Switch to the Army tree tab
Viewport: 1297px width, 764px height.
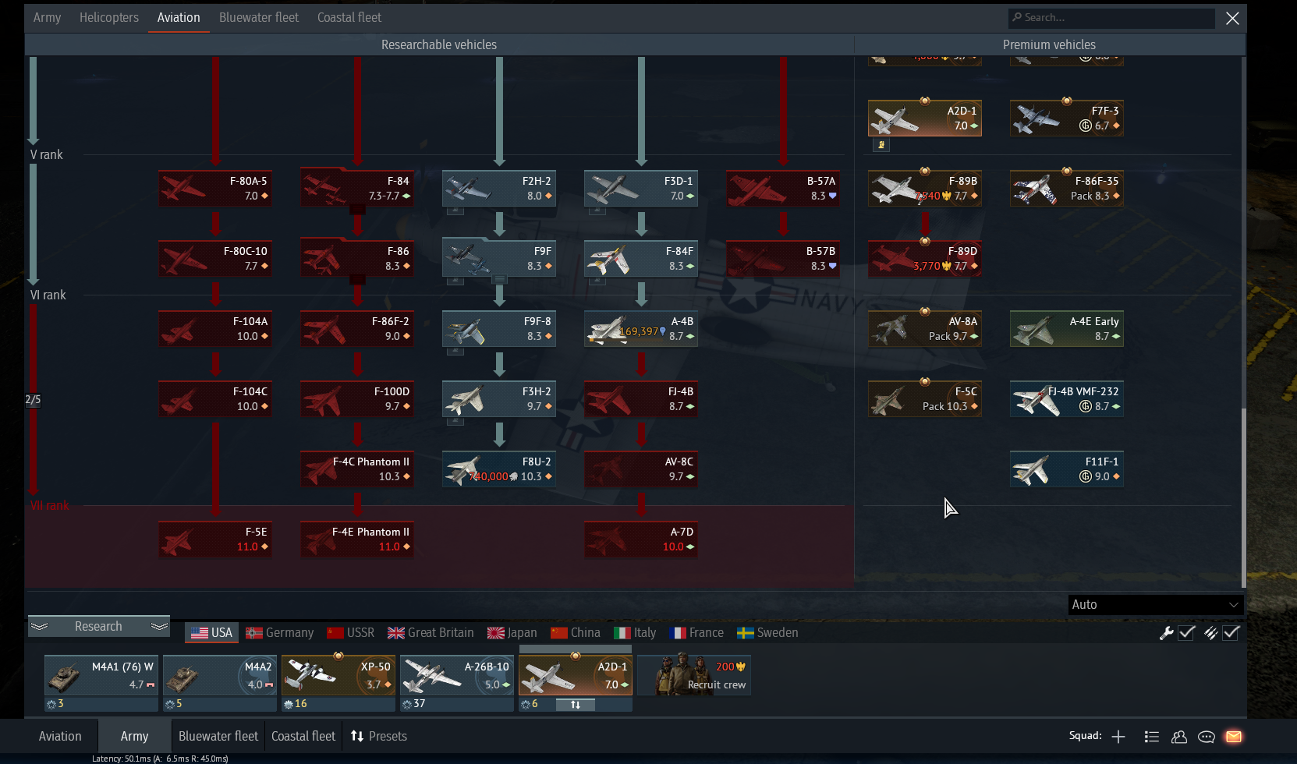click(47, 17)
